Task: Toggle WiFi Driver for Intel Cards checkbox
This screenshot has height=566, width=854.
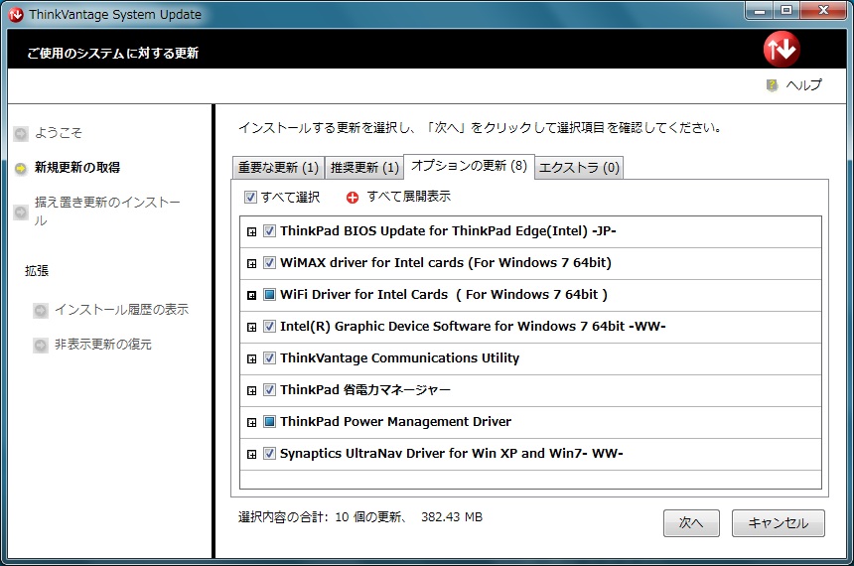Action: pyautogui.click(x=269, y=295)
